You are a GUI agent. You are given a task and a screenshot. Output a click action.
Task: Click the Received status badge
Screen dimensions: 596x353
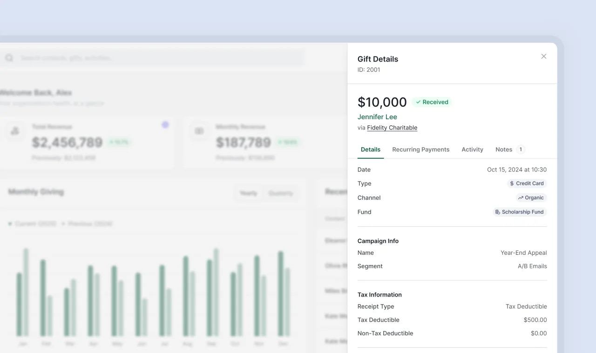coord(432,102)
